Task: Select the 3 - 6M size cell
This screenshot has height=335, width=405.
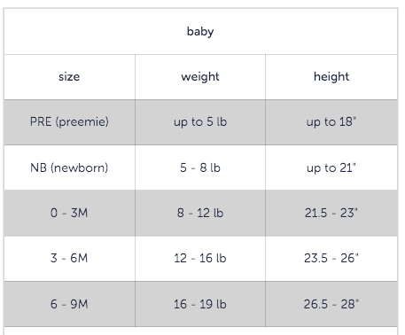Action: (69, 259)
